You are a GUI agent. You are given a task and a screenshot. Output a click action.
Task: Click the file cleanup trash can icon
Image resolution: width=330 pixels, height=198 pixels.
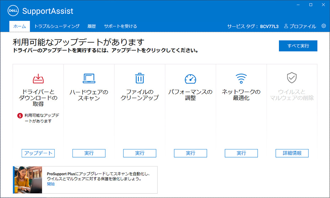pyautogui.click(x=140, y=78)
